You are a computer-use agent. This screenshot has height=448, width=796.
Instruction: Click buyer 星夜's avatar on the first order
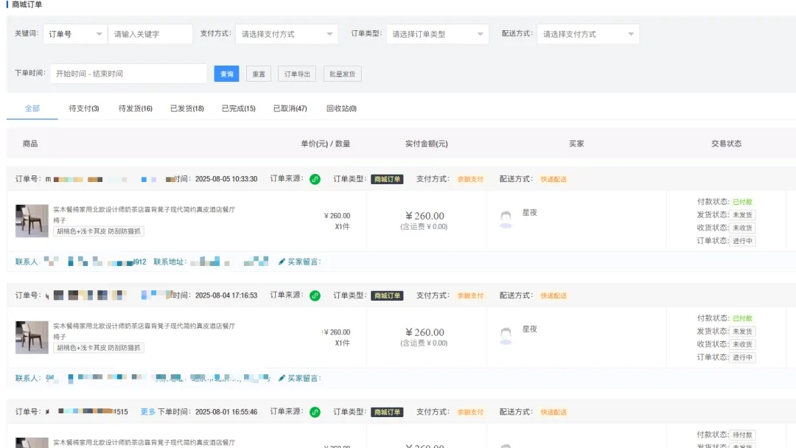point(506,217)
